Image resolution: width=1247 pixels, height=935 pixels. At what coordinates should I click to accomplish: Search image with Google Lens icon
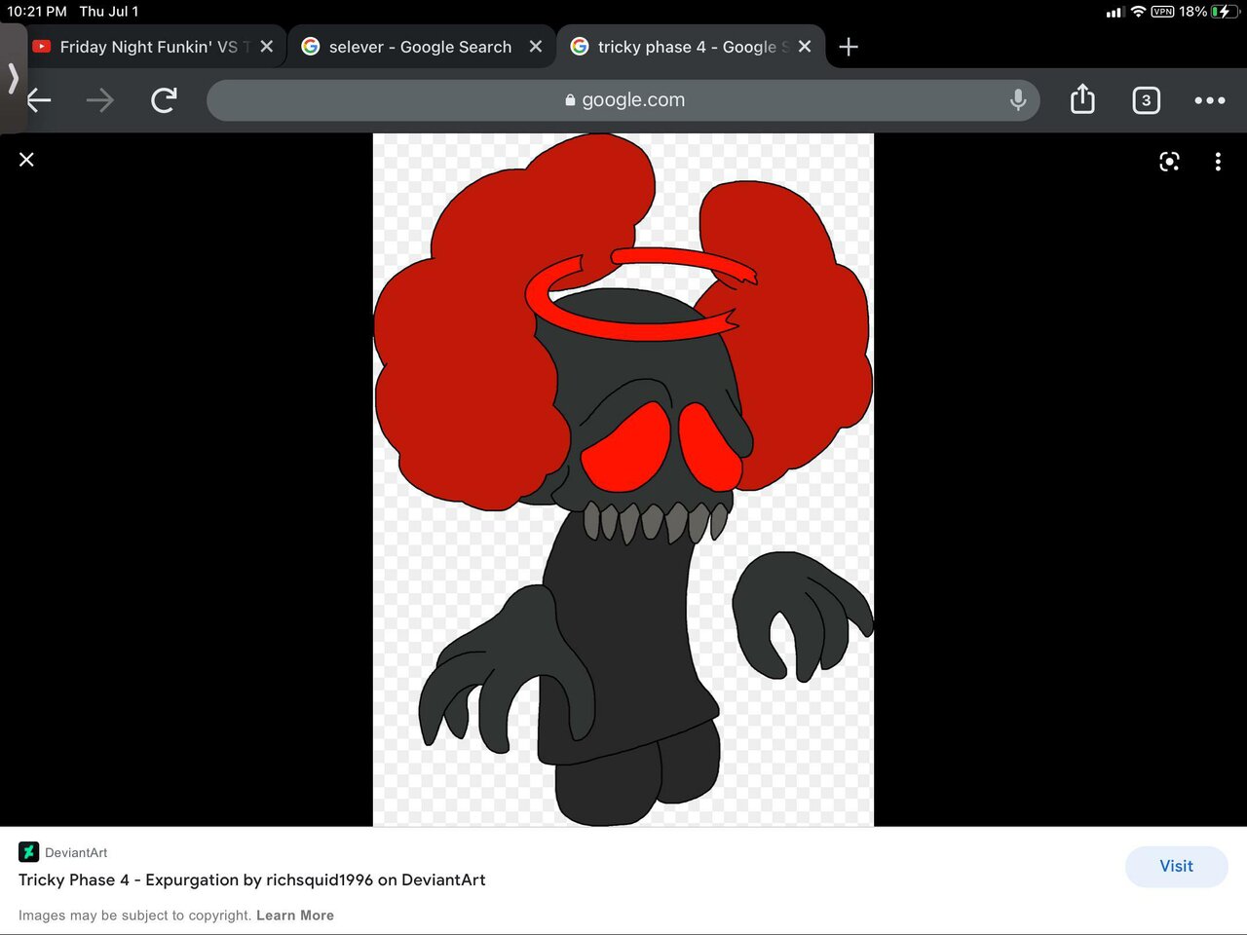1169,162
